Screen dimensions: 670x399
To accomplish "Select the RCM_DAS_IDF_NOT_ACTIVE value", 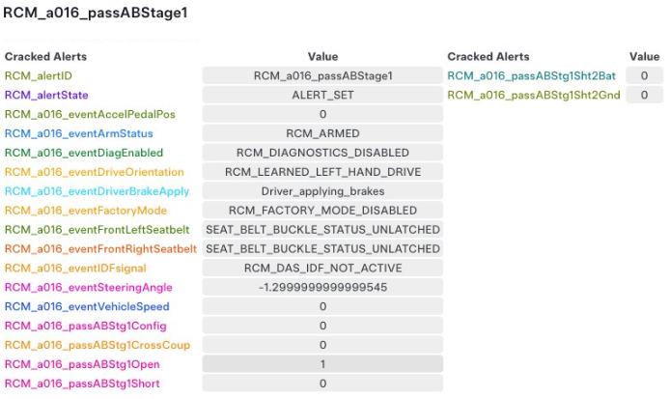I will click(322, 268).
